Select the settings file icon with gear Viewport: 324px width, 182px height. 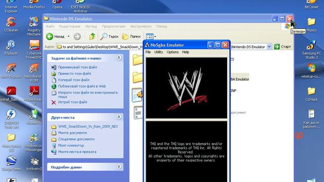point(137,95)
